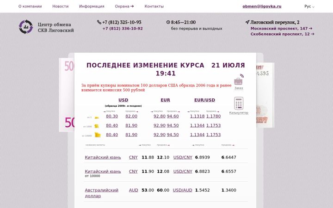Select EUR sell rate 94.50 in от 1000 row
The image size is (333, 208).
(x=173, y=125)
